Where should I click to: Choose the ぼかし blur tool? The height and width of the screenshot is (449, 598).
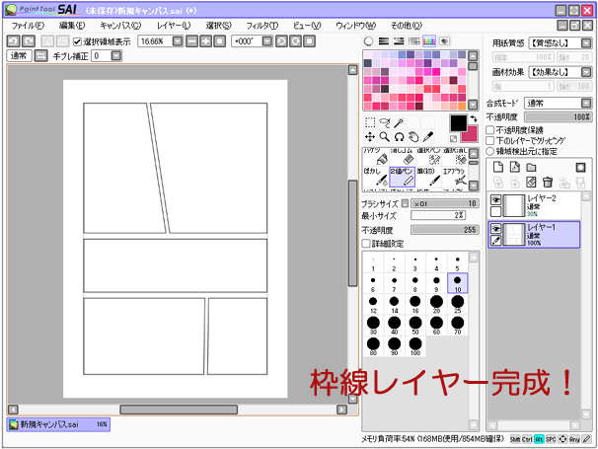376,178
